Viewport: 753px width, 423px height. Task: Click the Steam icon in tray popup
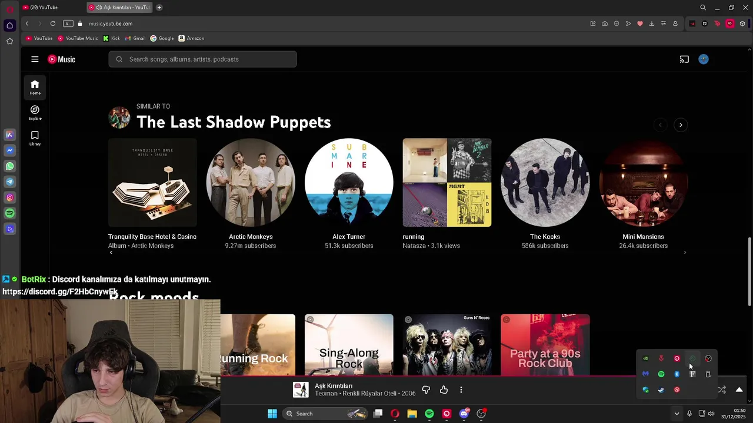[661, 390]
